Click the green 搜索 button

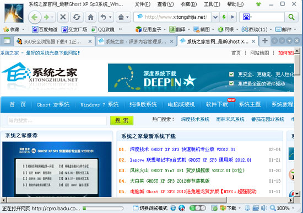122,120
